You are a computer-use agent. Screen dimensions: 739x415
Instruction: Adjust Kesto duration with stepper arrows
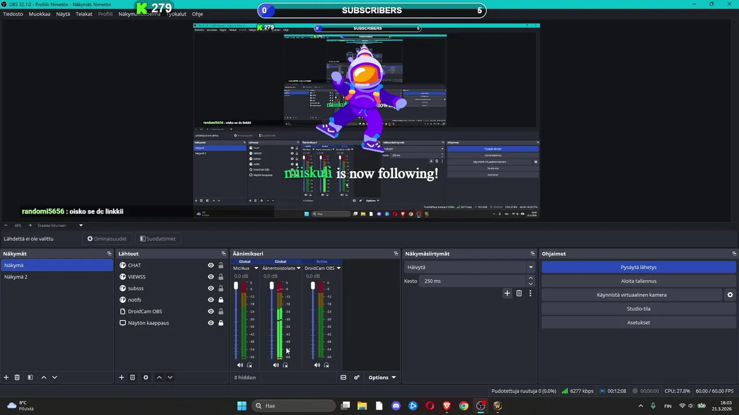(531, 281)
